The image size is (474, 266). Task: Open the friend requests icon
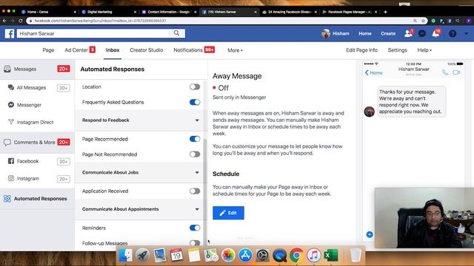(408, 33)
